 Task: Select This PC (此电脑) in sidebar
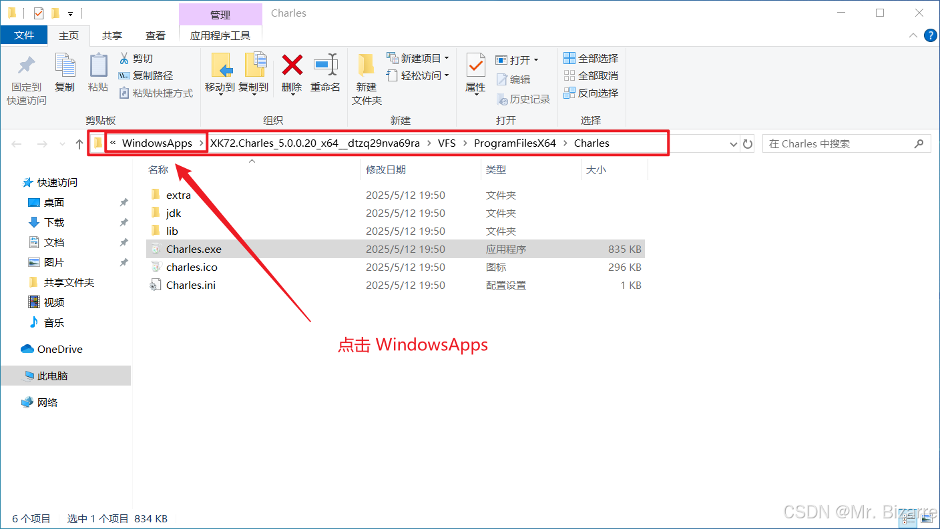[x=65, y=376]
